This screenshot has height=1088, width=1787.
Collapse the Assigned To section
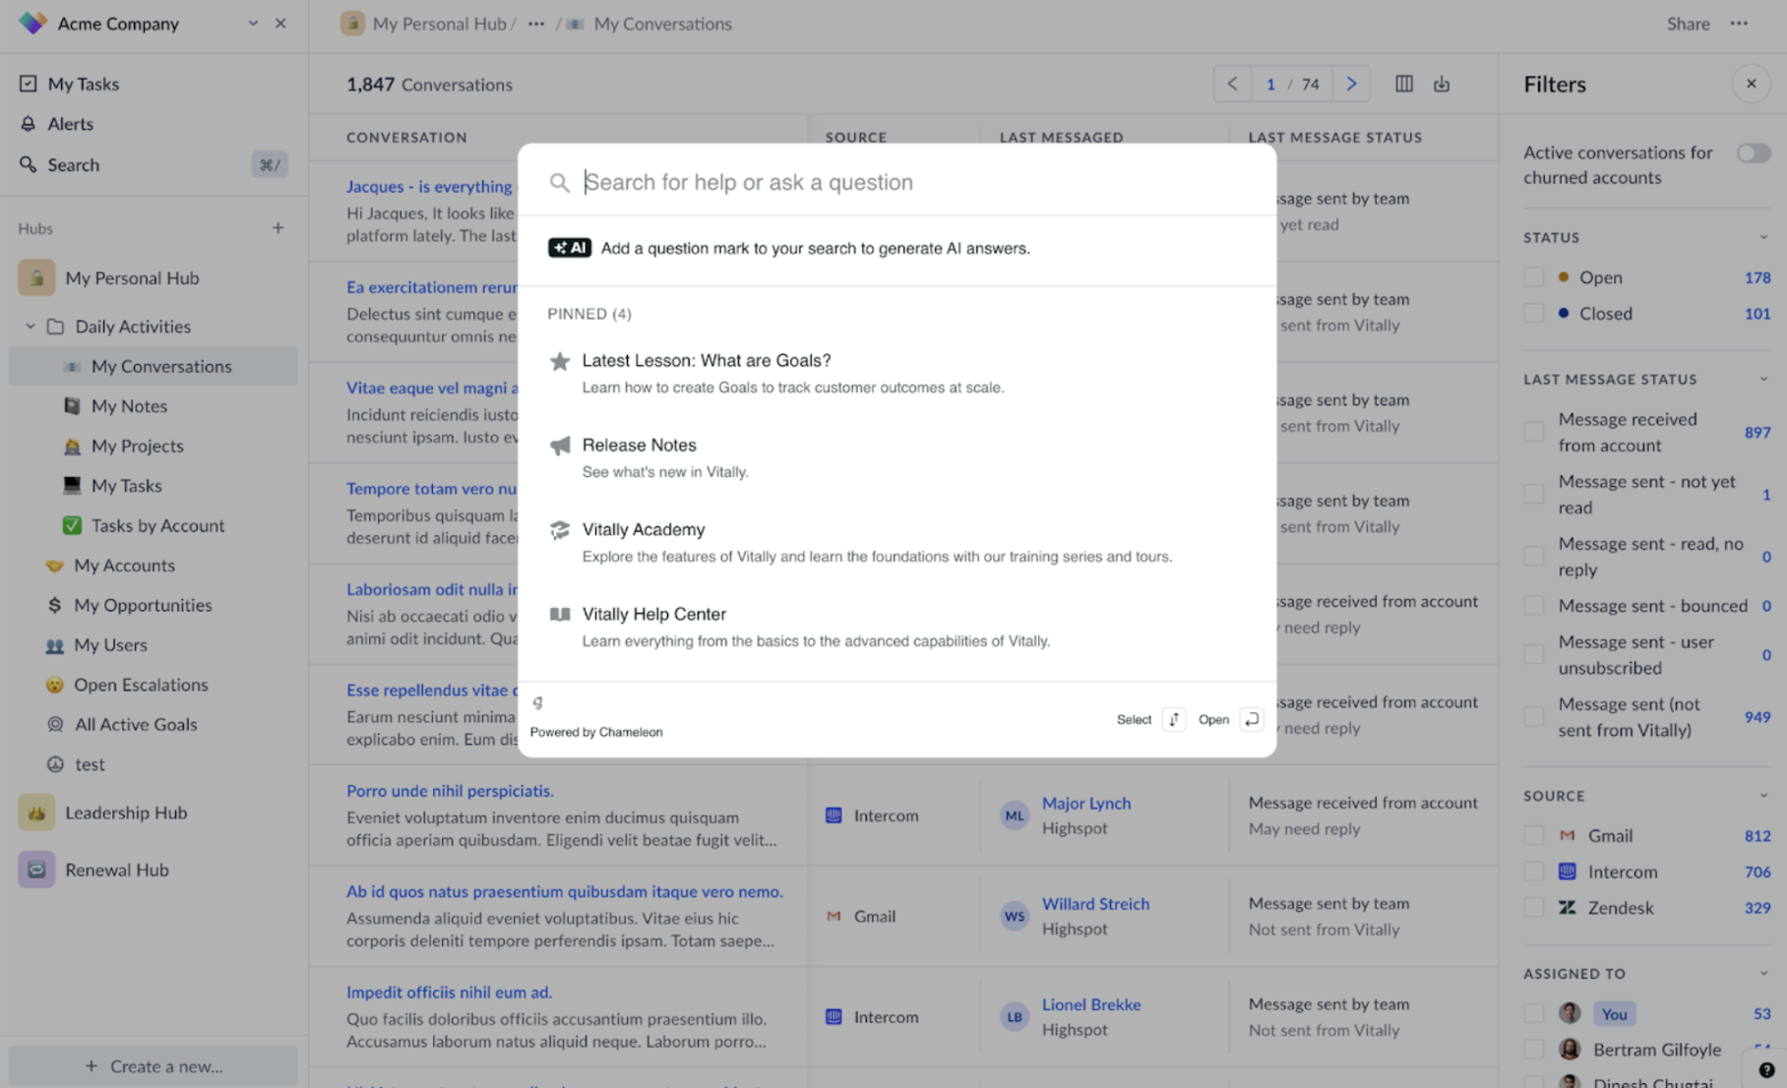tap(1763, 973)
